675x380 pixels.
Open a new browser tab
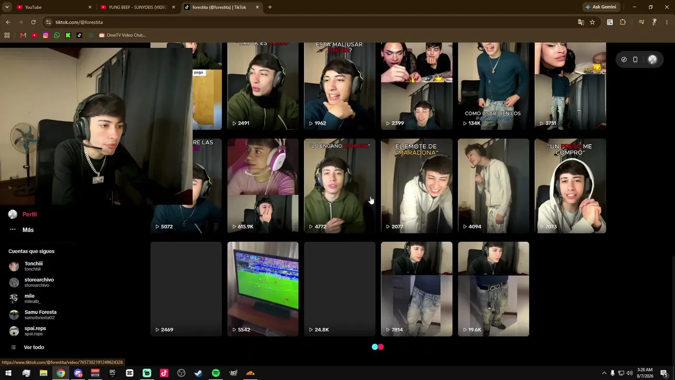point(270,7)
